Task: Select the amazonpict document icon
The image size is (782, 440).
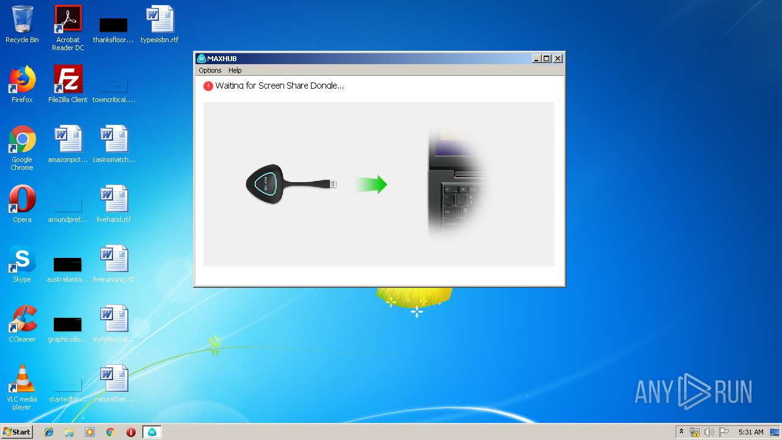Action: 68,144
